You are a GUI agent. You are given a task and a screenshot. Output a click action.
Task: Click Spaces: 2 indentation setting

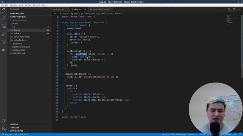[x=193, y=134]
